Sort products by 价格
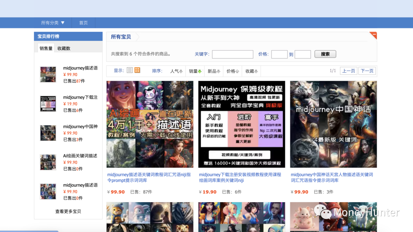Viewport: 413px width, 232px height. click(233, 71)
